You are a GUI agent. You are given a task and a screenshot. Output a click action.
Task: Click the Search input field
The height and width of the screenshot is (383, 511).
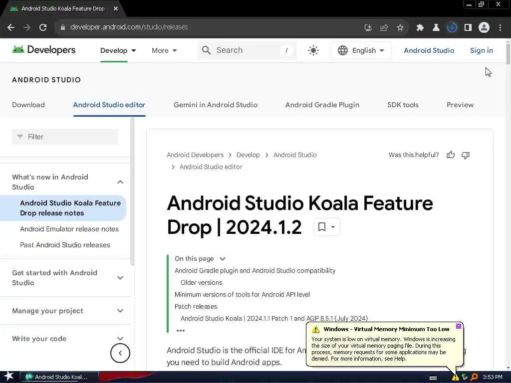(x=247, y=50)
